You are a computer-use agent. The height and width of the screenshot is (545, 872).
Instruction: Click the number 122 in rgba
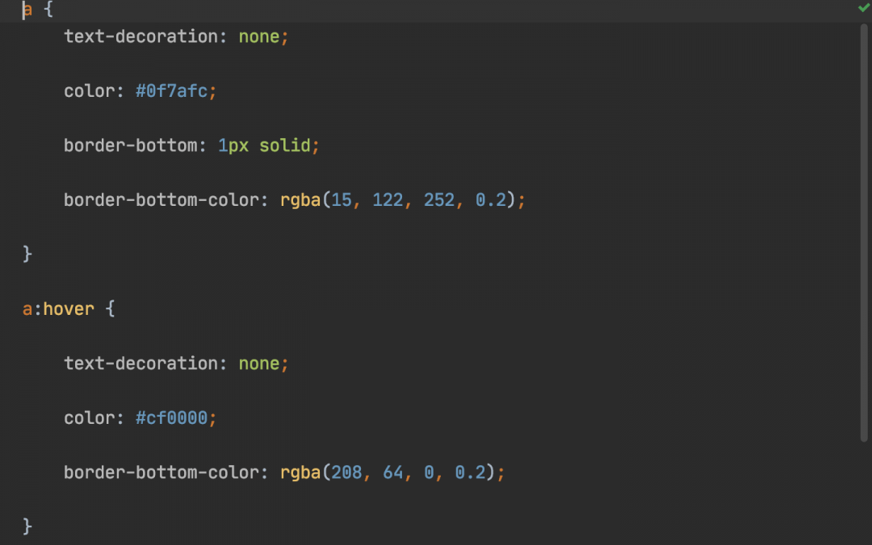click(388, 200)
